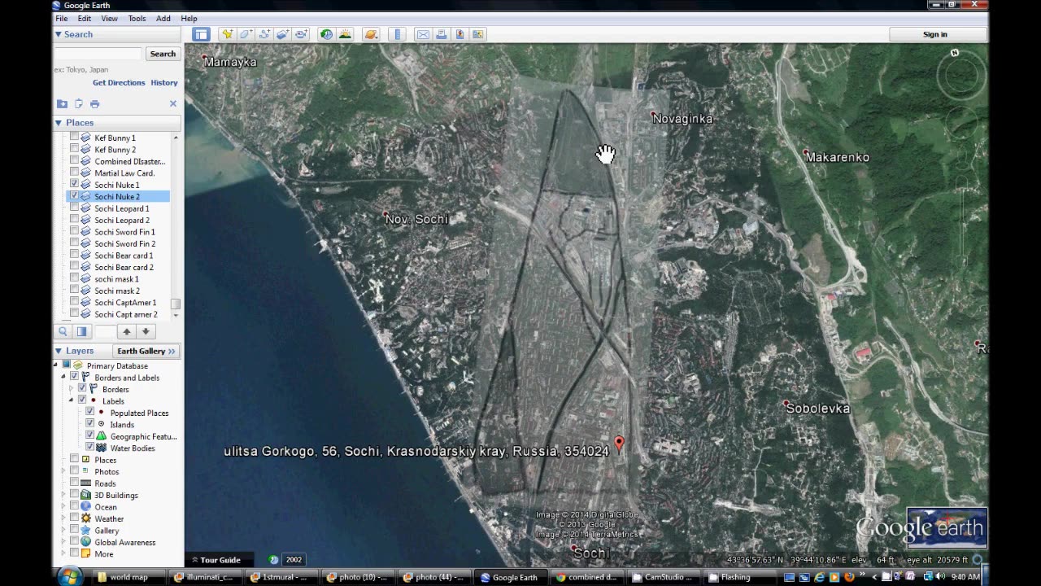Click the email envelope icon
This screenshot has height=586, width=1041.
tap(423, 34)
